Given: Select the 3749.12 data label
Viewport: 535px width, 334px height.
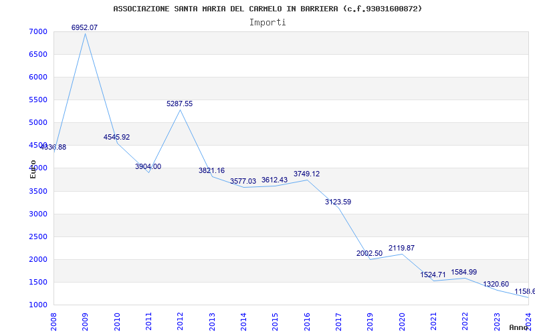Looking at the screenshot, I should (x=307, y=174).
